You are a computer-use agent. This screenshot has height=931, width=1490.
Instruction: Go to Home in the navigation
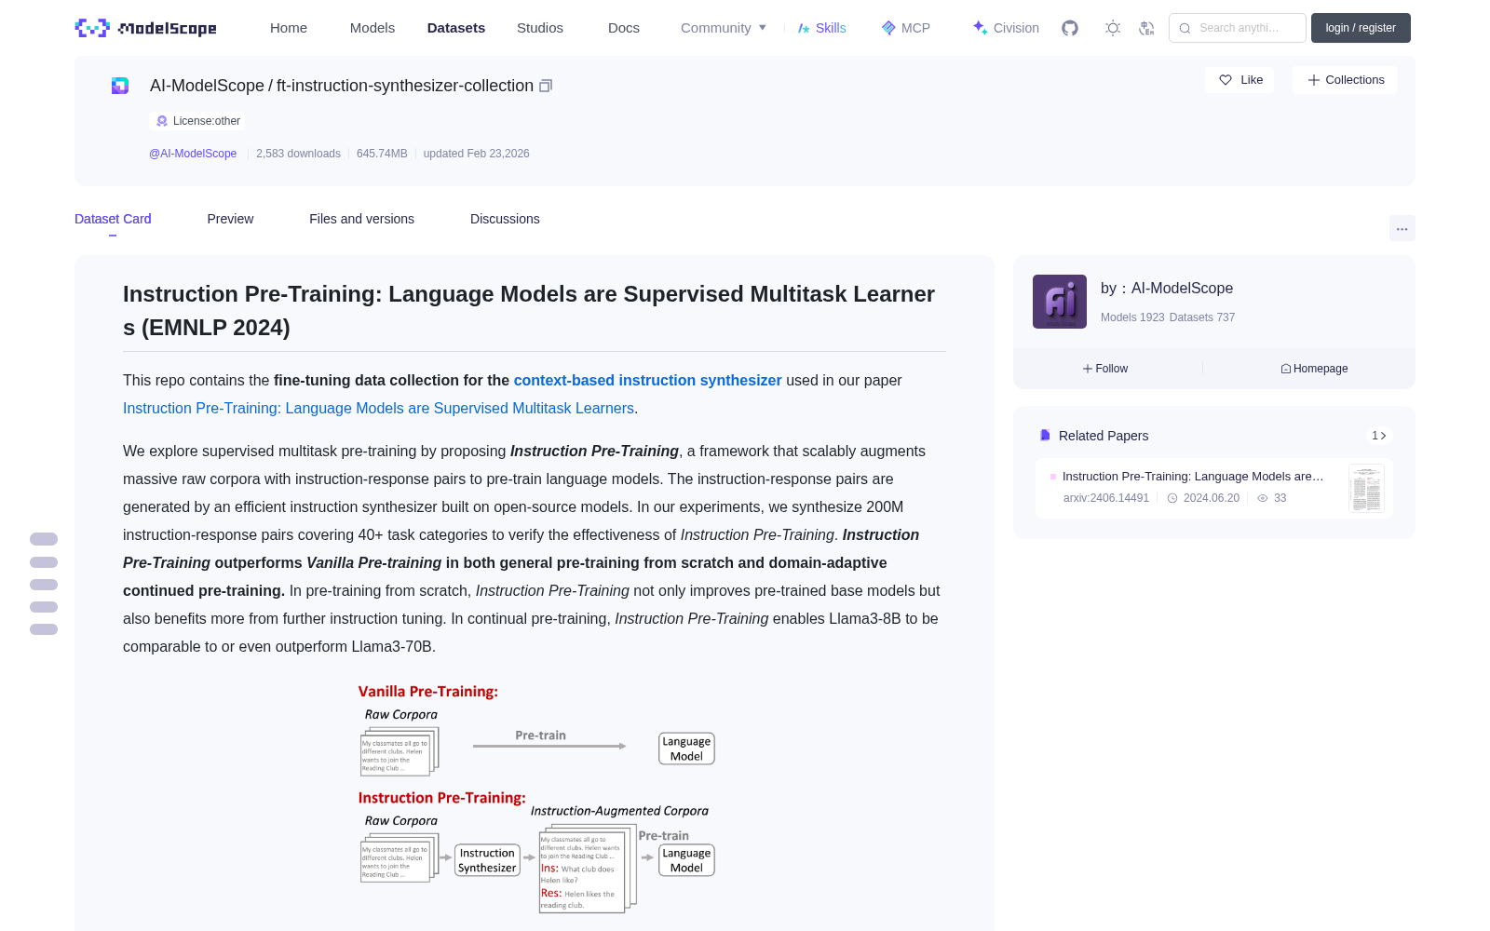(289, 28)
